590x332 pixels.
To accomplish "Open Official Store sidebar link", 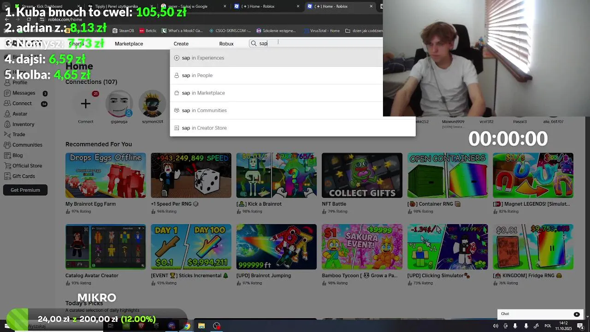I will pyautogui.click(x=27, y=166).
